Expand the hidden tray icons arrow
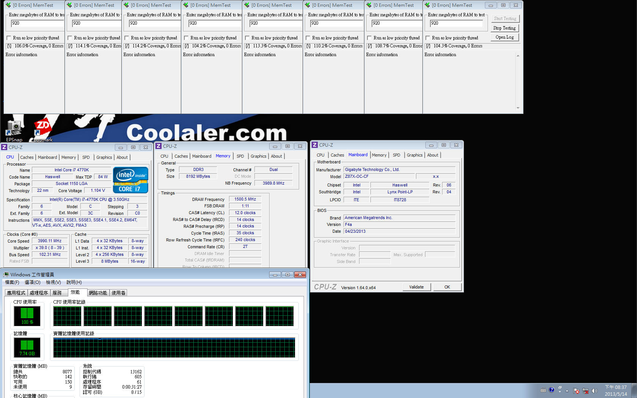 click(x=567, y=391)
